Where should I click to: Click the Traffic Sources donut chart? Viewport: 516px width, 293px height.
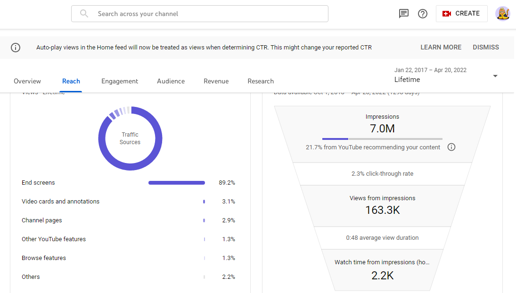(x=131, y=138)
